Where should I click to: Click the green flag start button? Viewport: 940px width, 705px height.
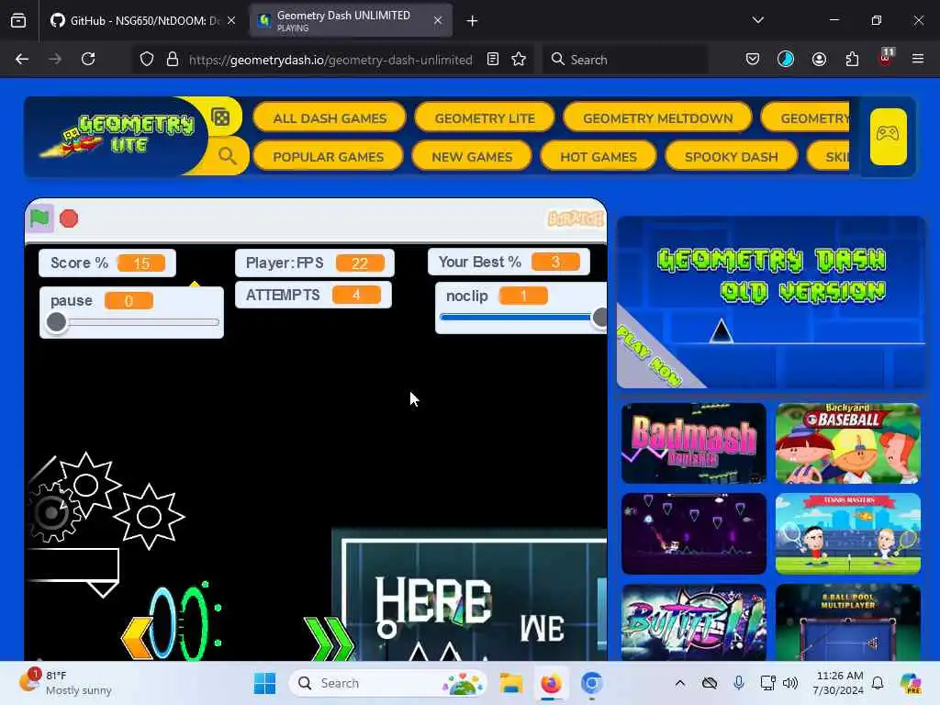point(39,218)
